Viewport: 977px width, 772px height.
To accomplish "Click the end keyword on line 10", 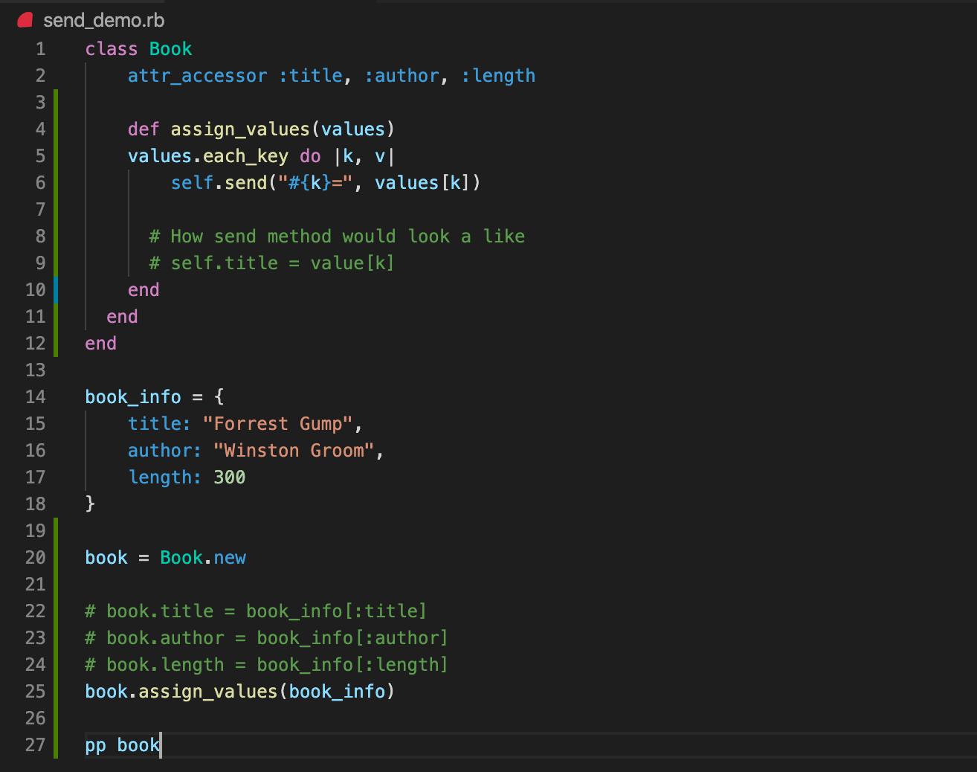I will 144,290.
